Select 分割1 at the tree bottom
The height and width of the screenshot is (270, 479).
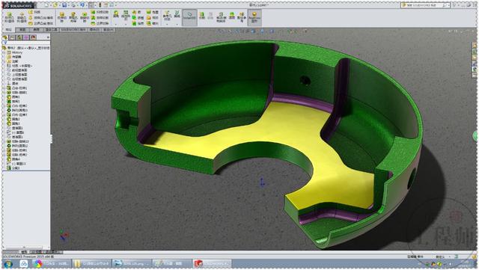tap(13, 168)
